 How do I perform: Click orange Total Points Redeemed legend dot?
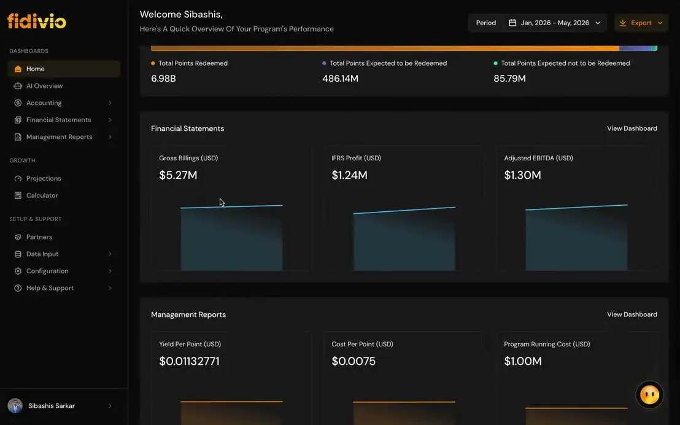(153, 63)
